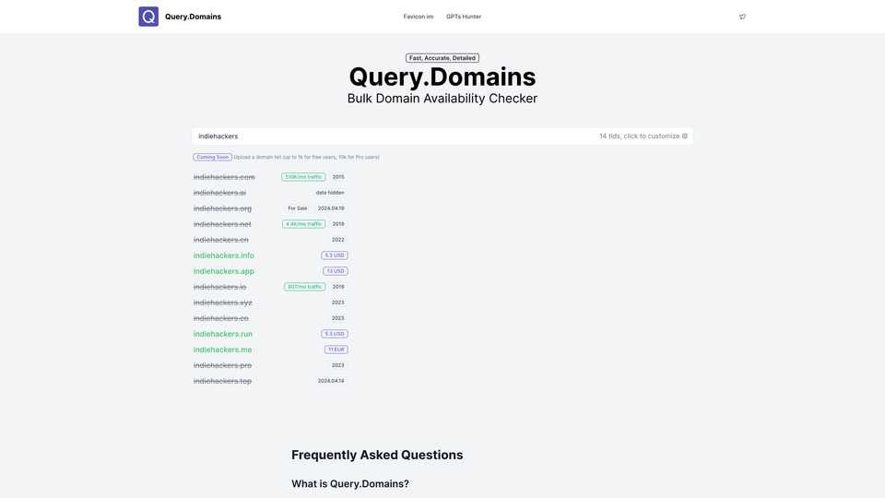Click the Bulk Domain Availability Checker subtitle
The width and height of the screenshot is (885, 498).
(x=442, y=99)
